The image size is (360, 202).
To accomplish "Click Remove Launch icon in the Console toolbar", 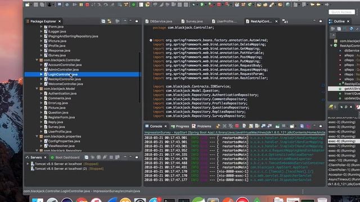I will pyautogui.click(x=224, y=126).
